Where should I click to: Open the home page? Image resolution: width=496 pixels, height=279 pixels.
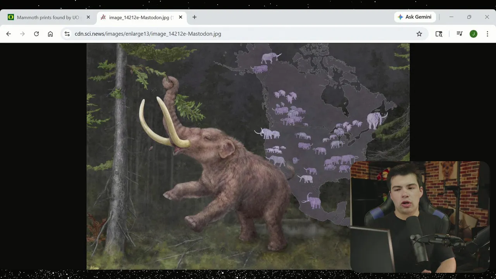[x=50, y=34]
